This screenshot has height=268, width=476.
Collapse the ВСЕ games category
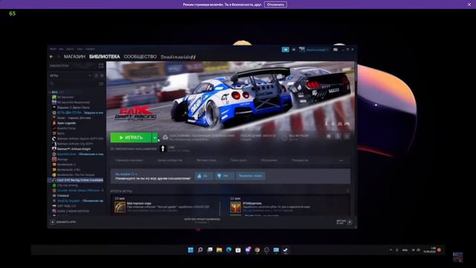pyautogui.click(x=50, y=92)
